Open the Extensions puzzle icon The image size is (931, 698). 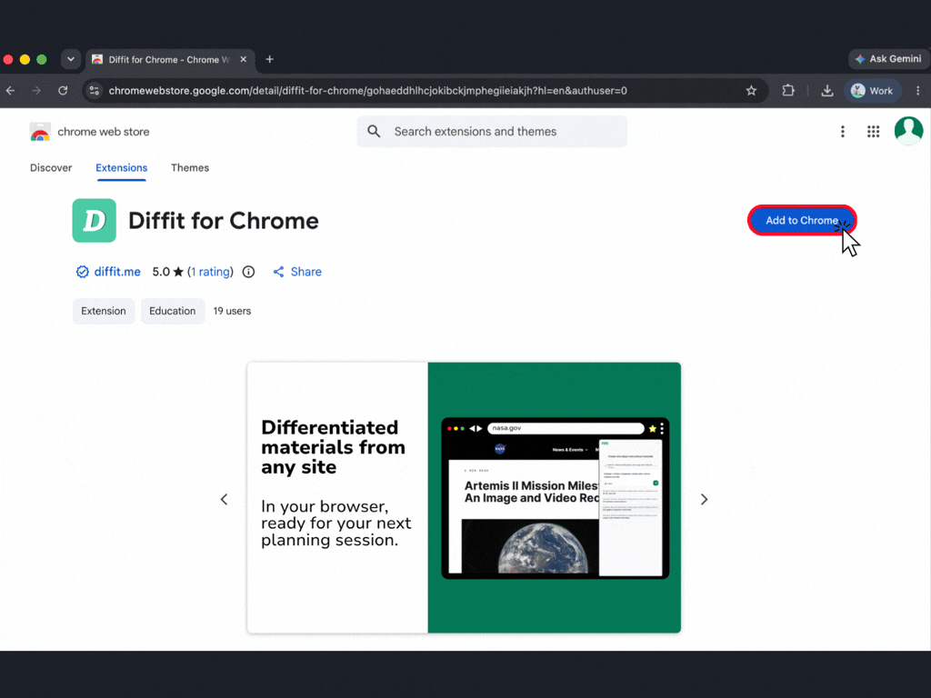[x=788, y=91]
